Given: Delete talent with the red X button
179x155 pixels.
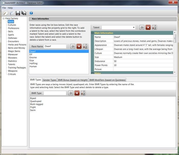Looking at the screenshot, I should (148, 27).
